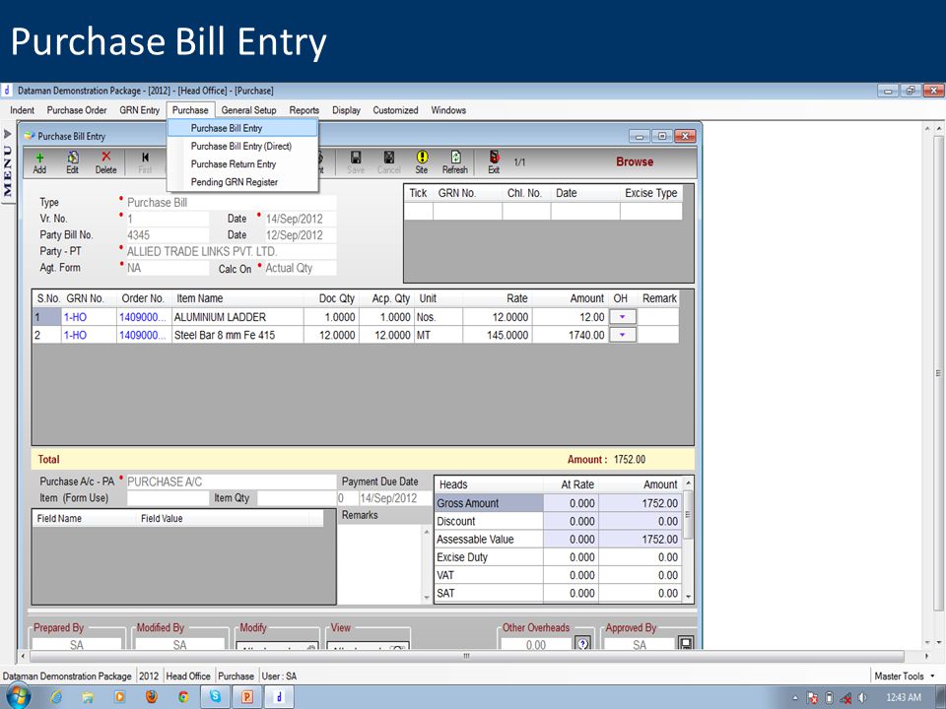Open Windows Start button
The height and width of the screenshot is (709, 946).
pyautogui.click(x=18, y=697)
